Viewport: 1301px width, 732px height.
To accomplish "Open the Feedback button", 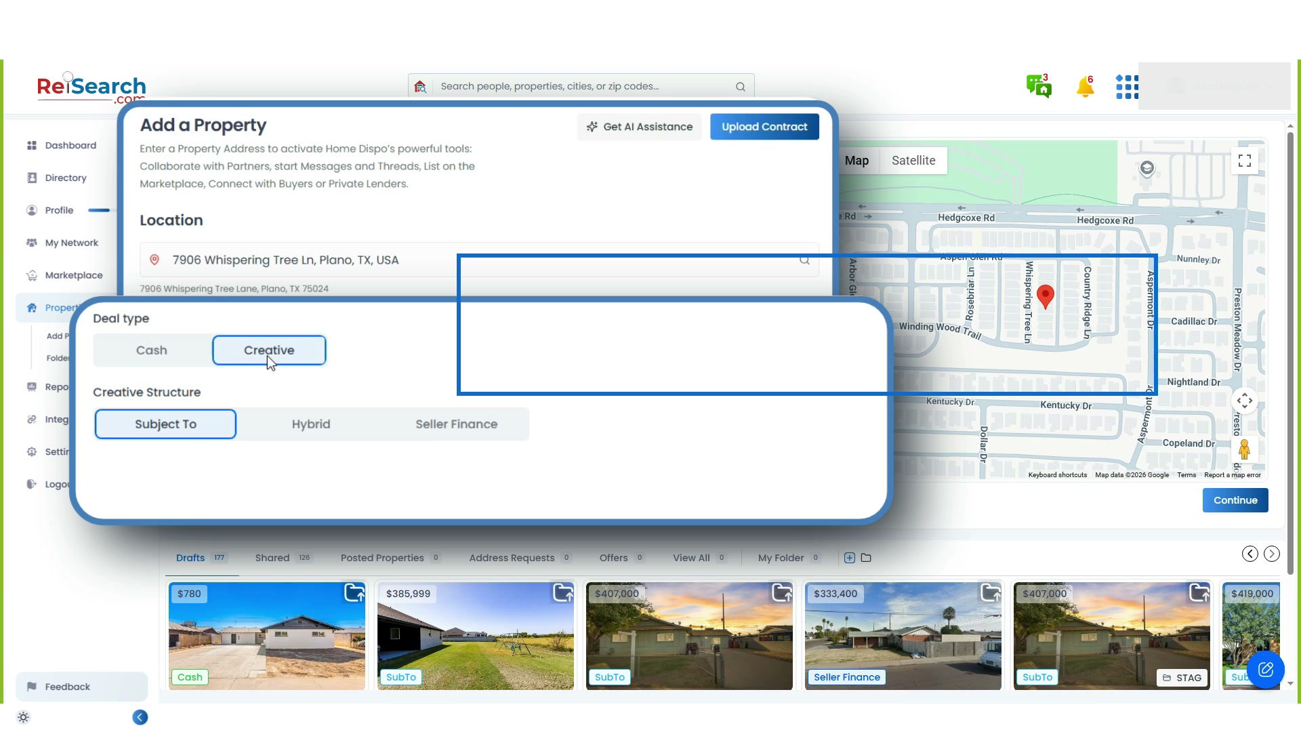I will [x=81, y=687].
